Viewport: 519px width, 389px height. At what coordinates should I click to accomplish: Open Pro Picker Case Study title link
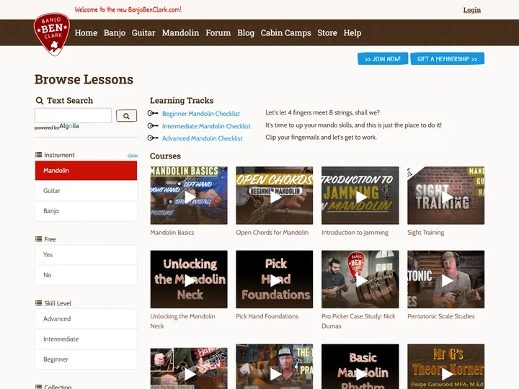pyautogui.click(x=358, y=321)
